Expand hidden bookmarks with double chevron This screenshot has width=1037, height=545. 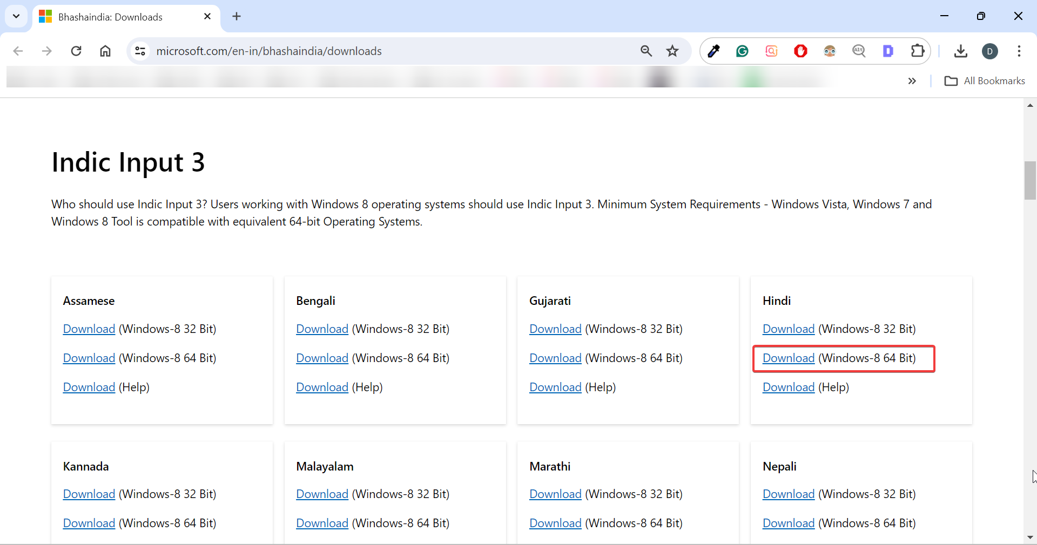coord(912,81)
